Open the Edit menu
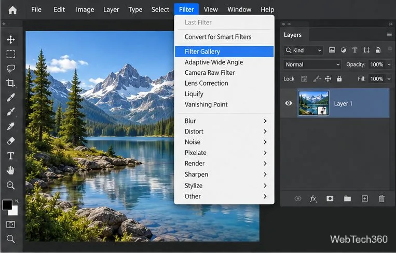The image size is (396, 253). (x=59, y=9)
